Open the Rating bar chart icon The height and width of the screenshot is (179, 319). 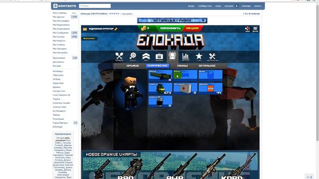(x=185, y=57)
